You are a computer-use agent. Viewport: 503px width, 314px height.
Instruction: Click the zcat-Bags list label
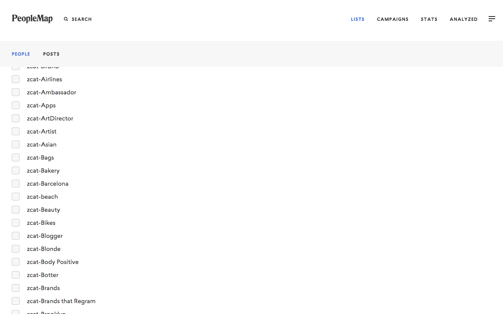pyautogui.click(x=40, y=158)
